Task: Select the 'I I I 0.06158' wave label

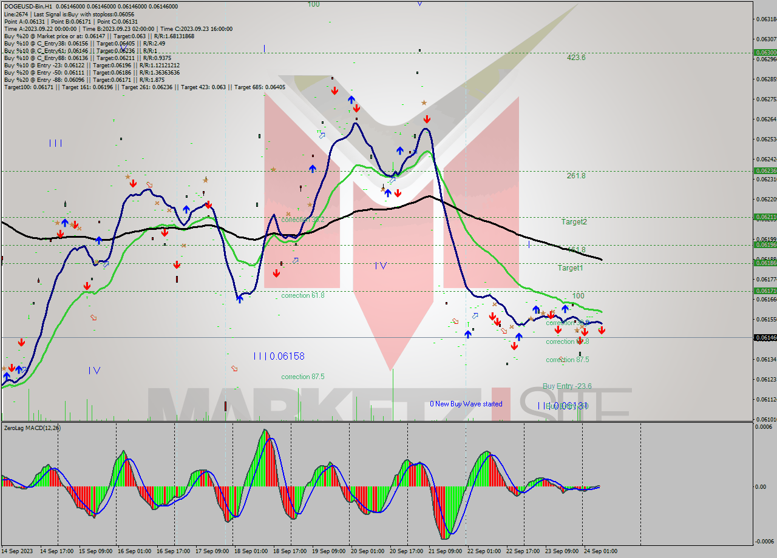Action: tap(279, 356)
